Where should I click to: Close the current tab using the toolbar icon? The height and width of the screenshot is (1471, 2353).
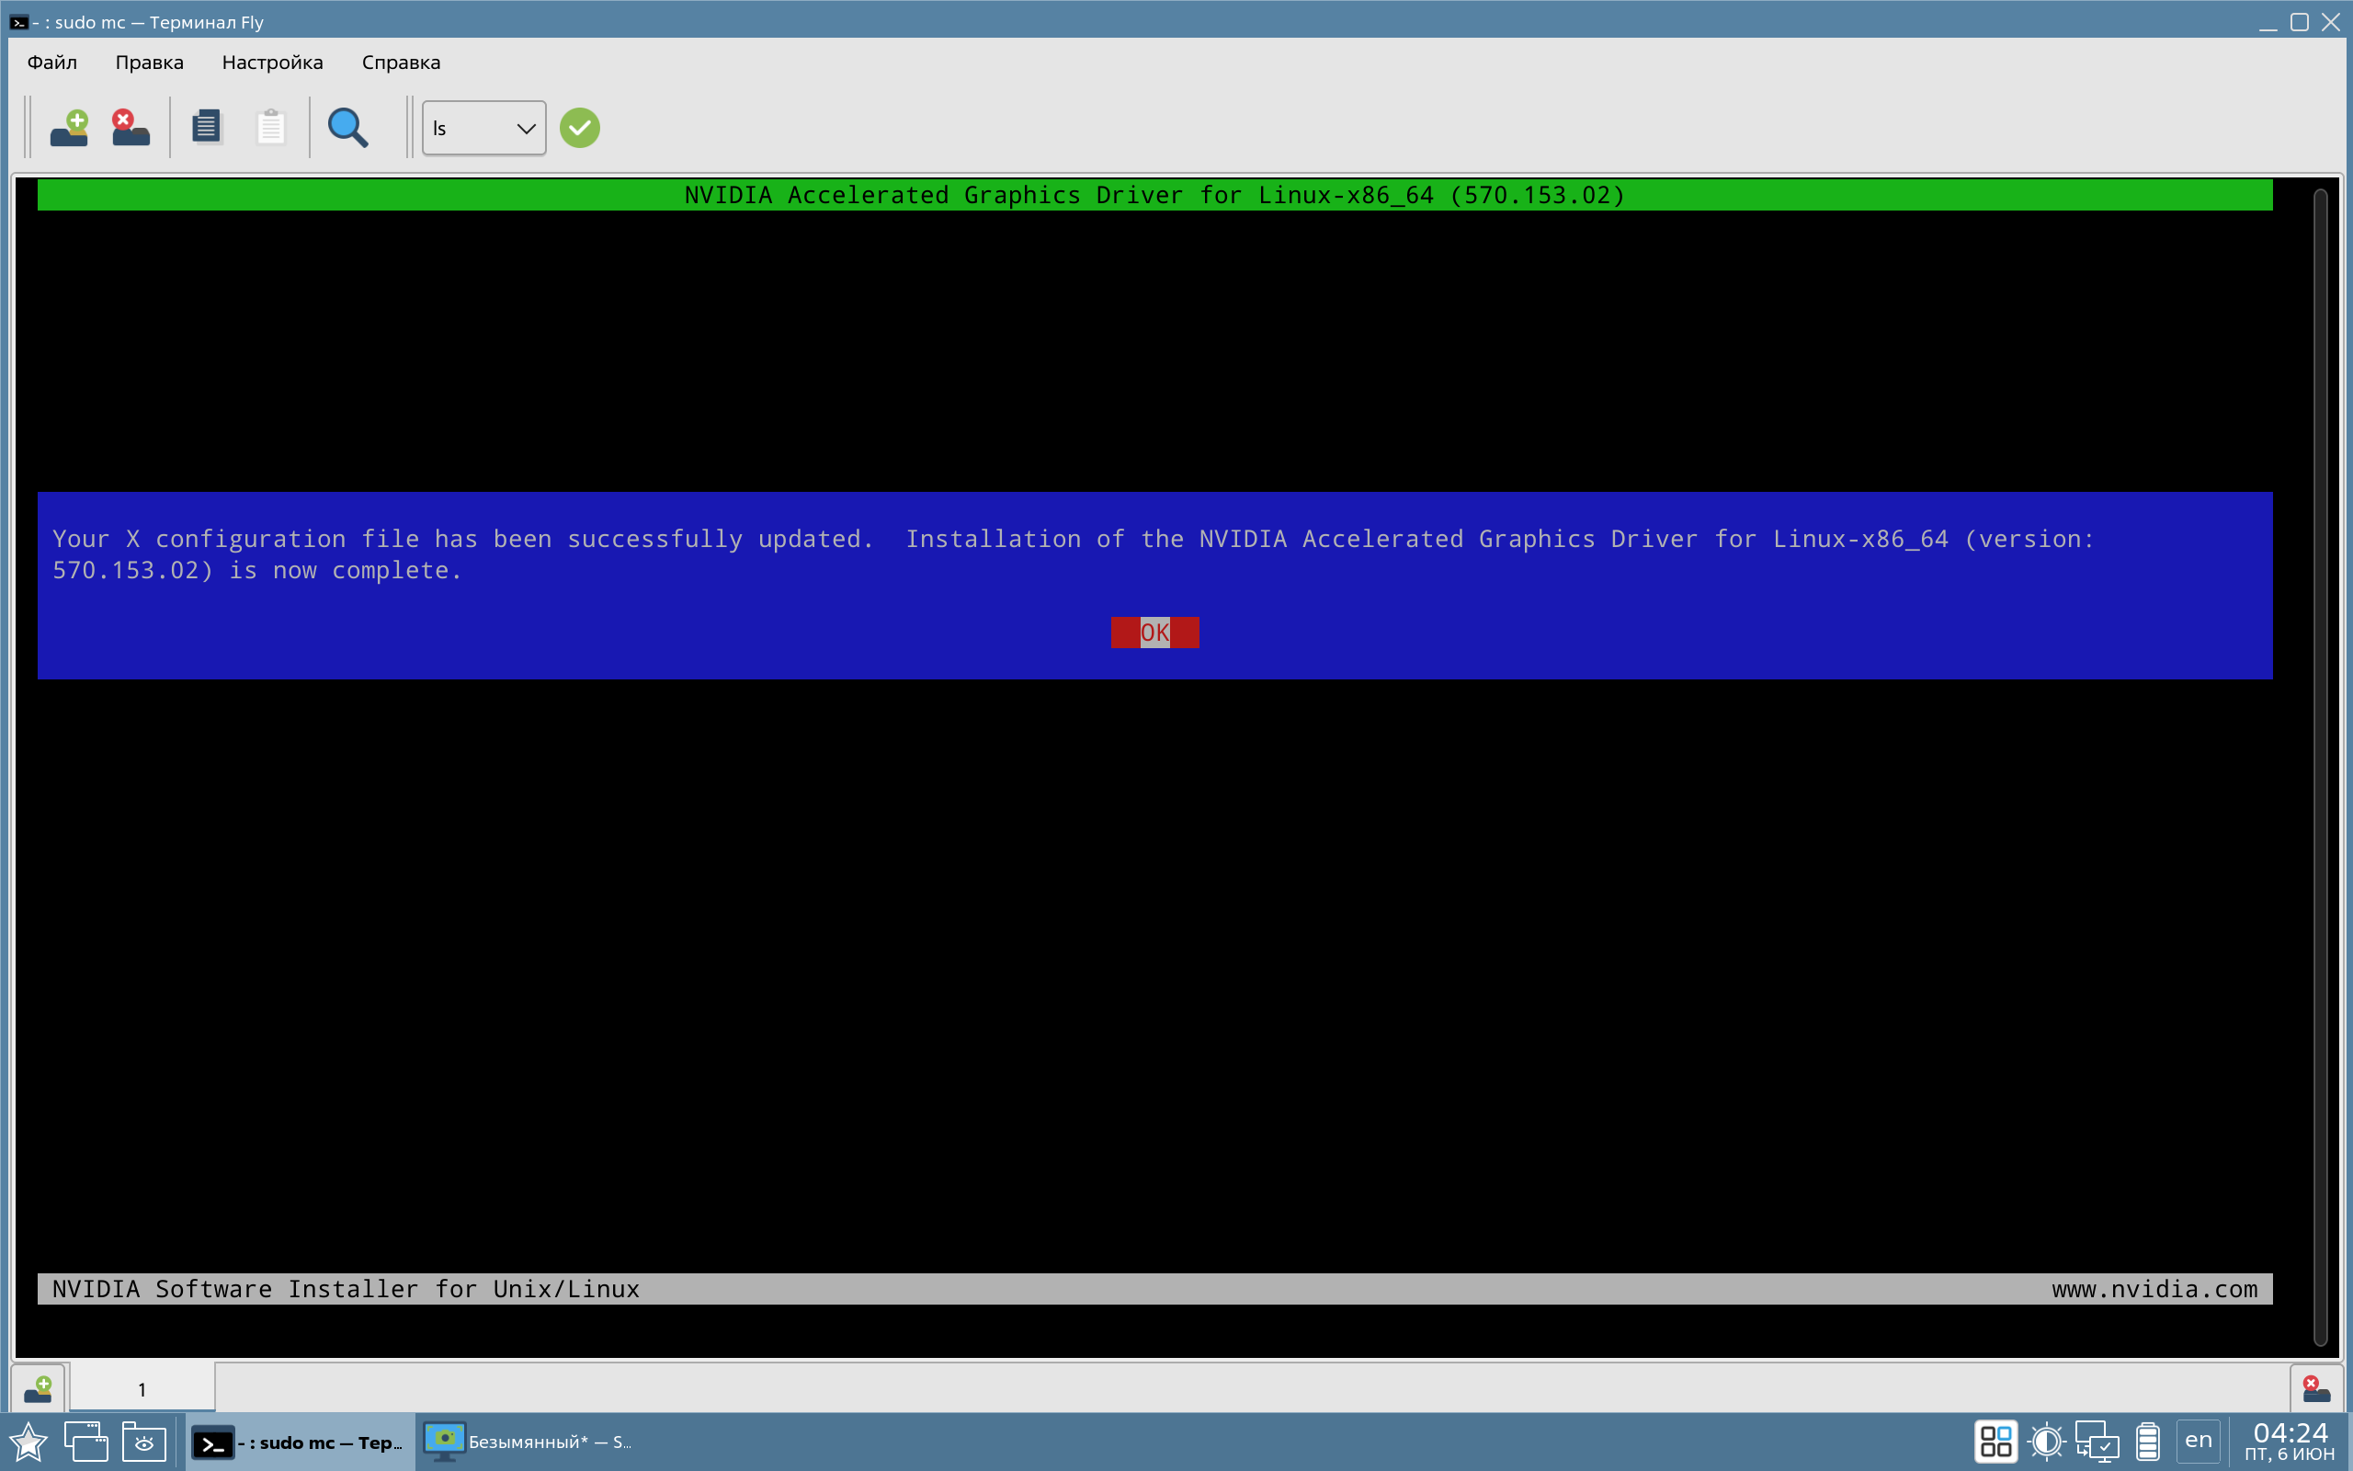pos(131,128)
